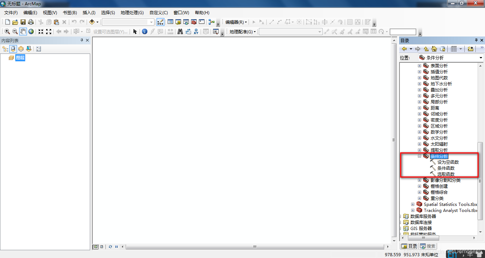Viewport: 485px width, 258px height.
Task: Switch to List By Selection
Action: pos(29,49)
